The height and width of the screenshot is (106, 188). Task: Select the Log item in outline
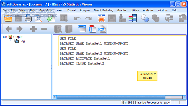[22, 41]
